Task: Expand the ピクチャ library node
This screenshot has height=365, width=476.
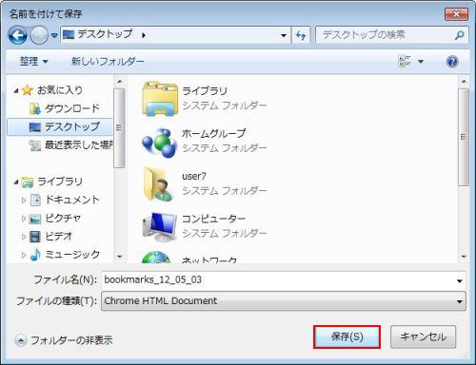Action: pos(24,219)
